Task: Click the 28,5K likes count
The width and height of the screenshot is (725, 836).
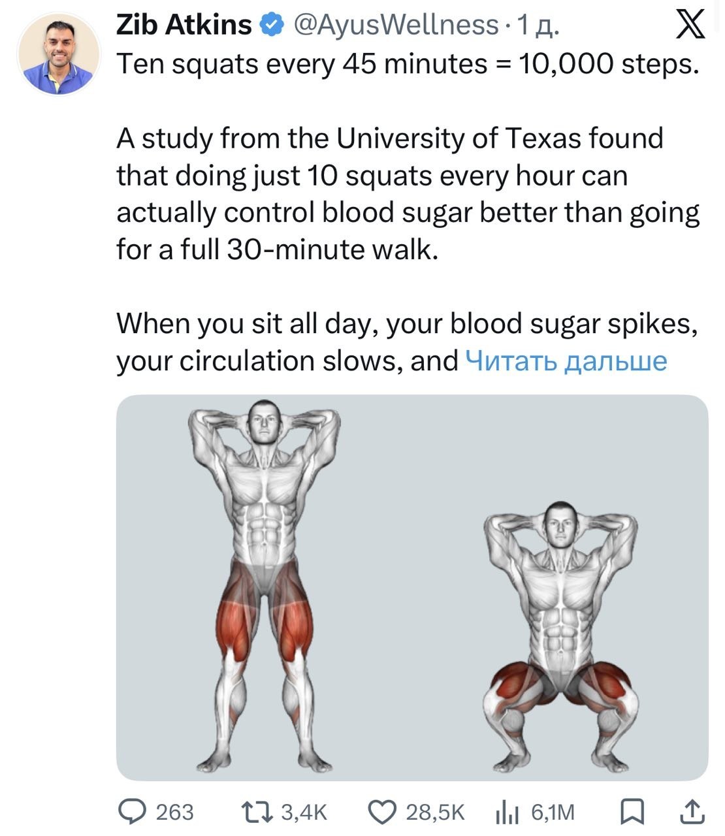Action: click(x=435, y=812)
